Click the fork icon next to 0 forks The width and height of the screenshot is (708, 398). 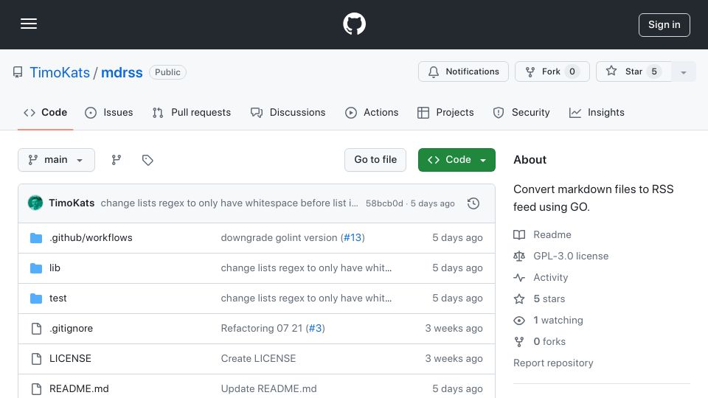pyautogui.click(x=519, y=341)
